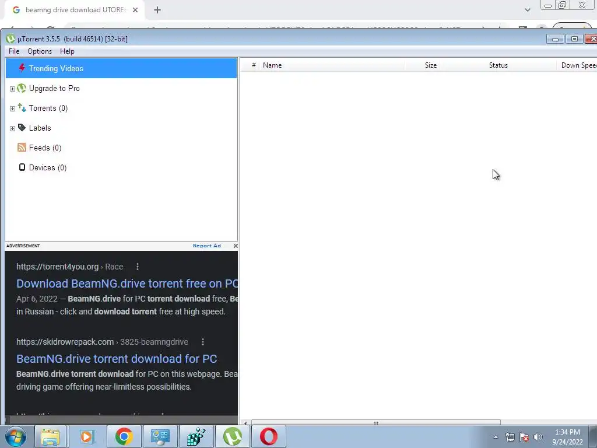Viewport: 597px width, 448px height.
Task: Open Opera browser from taskbar
Action: (268, 436)
